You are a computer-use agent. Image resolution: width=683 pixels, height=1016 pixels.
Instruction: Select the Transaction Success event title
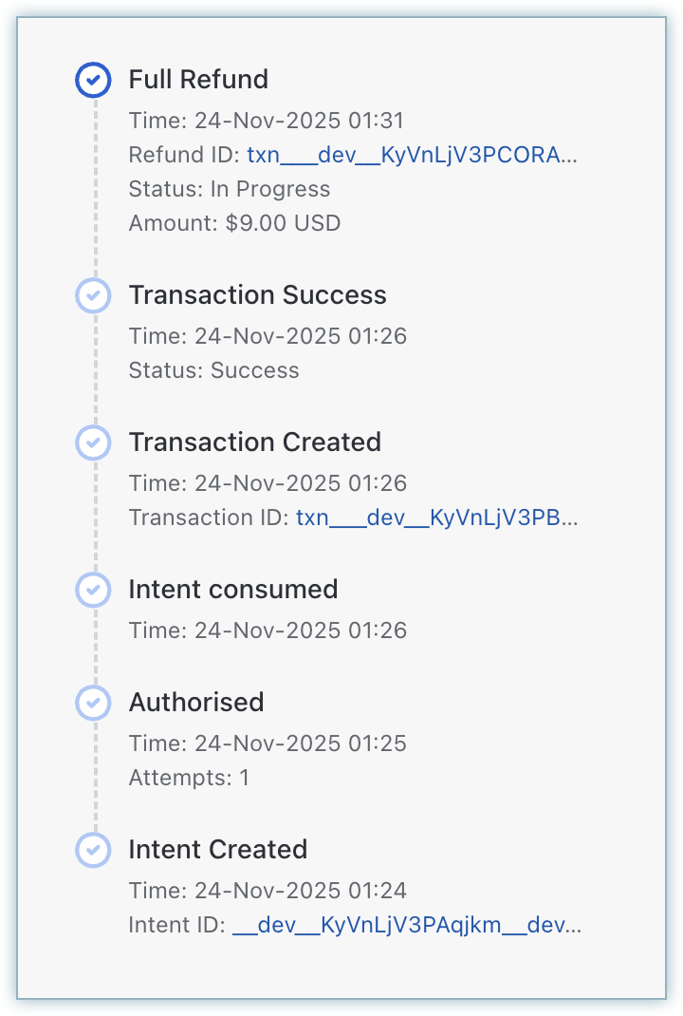click(257, 295)
